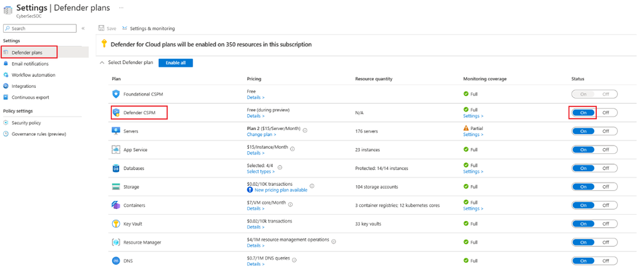Click the Containers pricing info icon
Viewport: 639px width, 273px height.
(x=290, y=204)
